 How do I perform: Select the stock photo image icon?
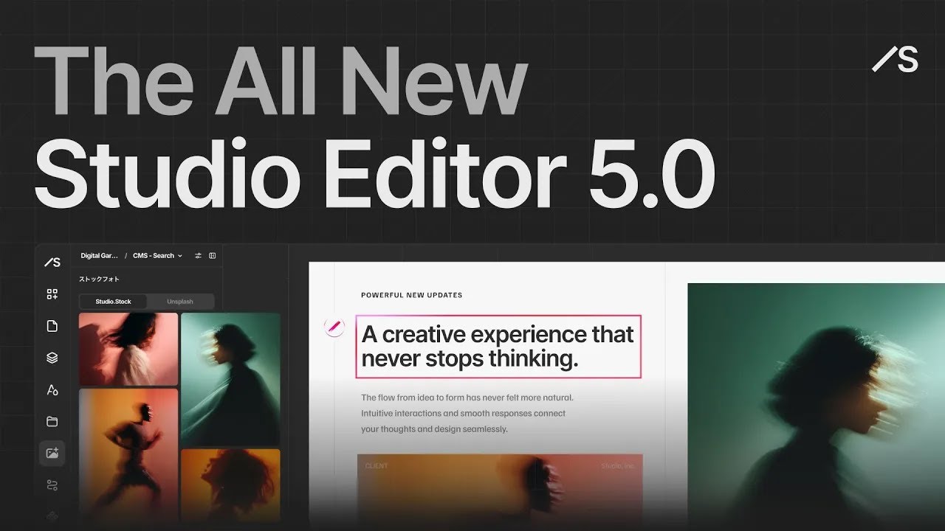point(52,454)
